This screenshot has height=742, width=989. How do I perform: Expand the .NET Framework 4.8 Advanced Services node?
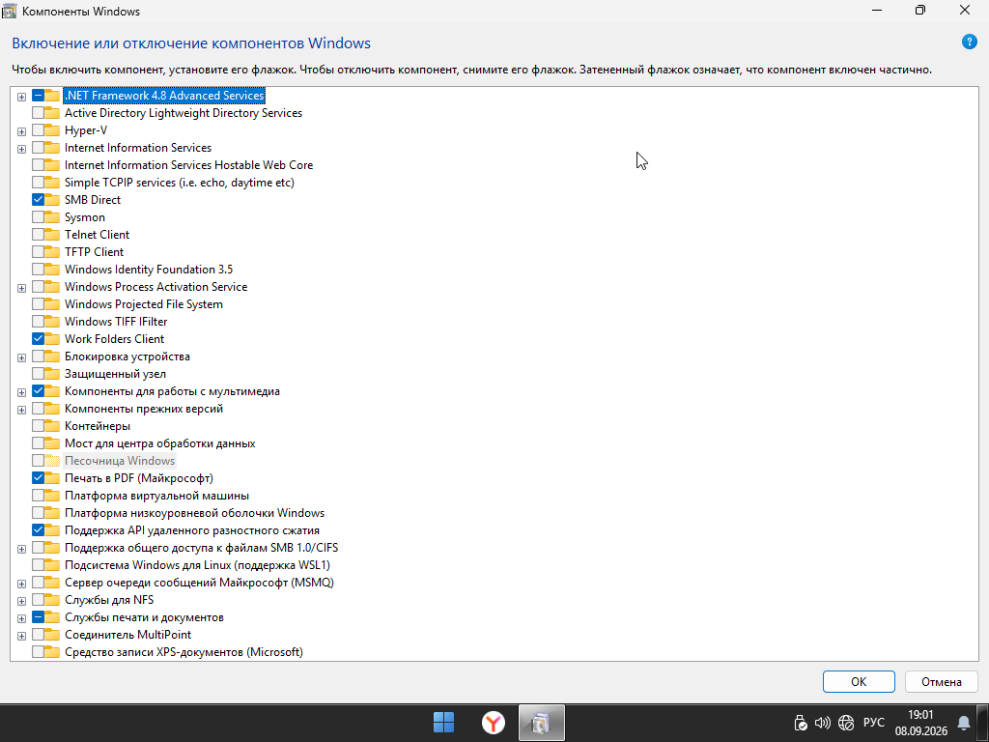pyautogui.click(x=21, y=97)
